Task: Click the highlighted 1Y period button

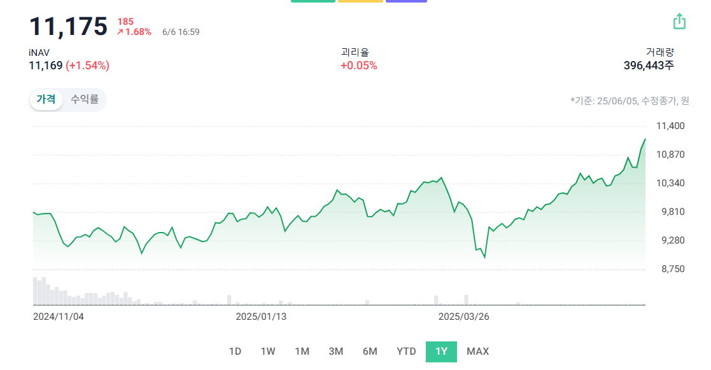Action: [441, 352]
